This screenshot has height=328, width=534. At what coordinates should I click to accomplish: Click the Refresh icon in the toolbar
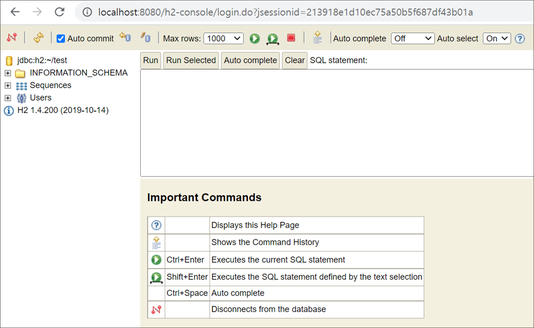tap(38, 38)
